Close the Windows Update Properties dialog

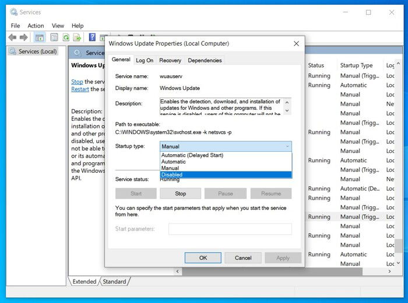point(296,44)
